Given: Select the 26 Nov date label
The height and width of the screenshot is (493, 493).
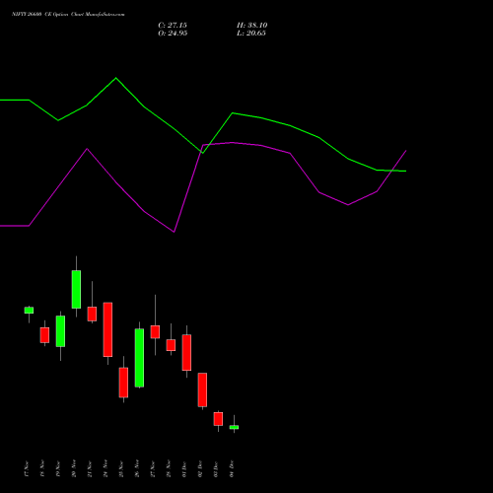Looking at the screenshot, I should tap(137, 469).
